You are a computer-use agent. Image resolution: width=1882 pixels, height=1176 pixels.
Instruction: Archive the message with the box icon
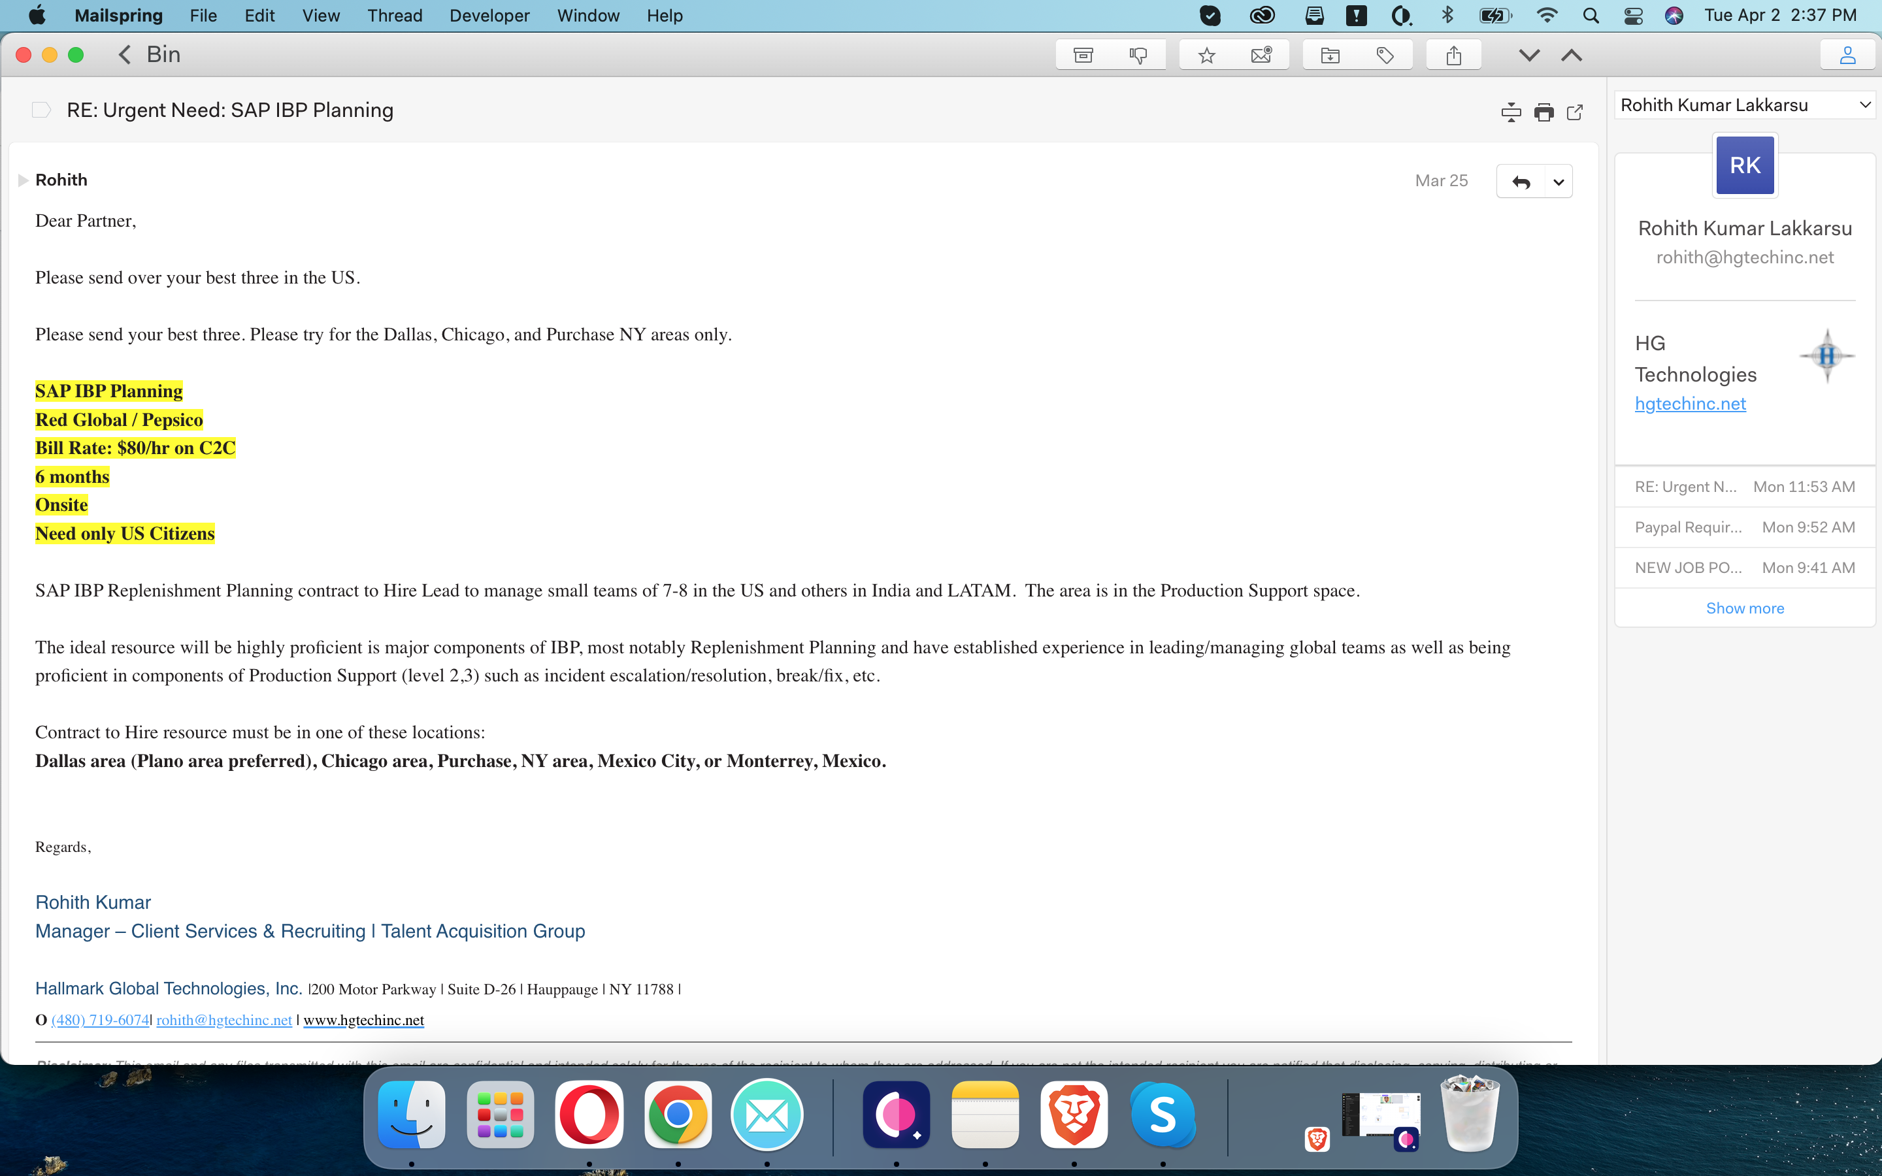pos(1083,56)
